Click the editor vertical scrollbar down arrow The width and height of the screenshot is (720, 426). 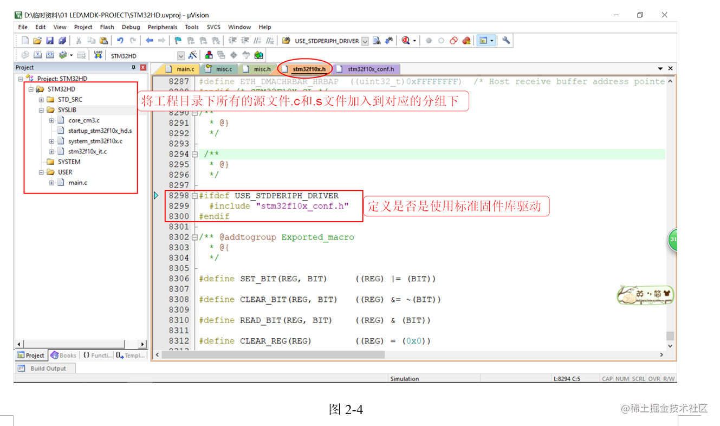coord(670,346)
